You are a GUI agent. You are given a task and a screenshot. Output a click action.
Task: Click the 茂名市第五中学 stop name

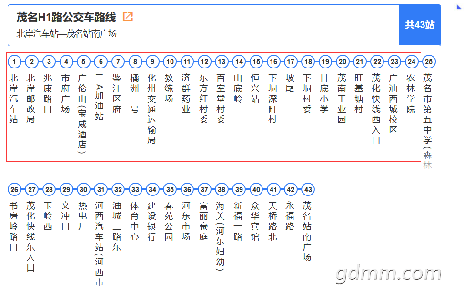click(427, 109)
